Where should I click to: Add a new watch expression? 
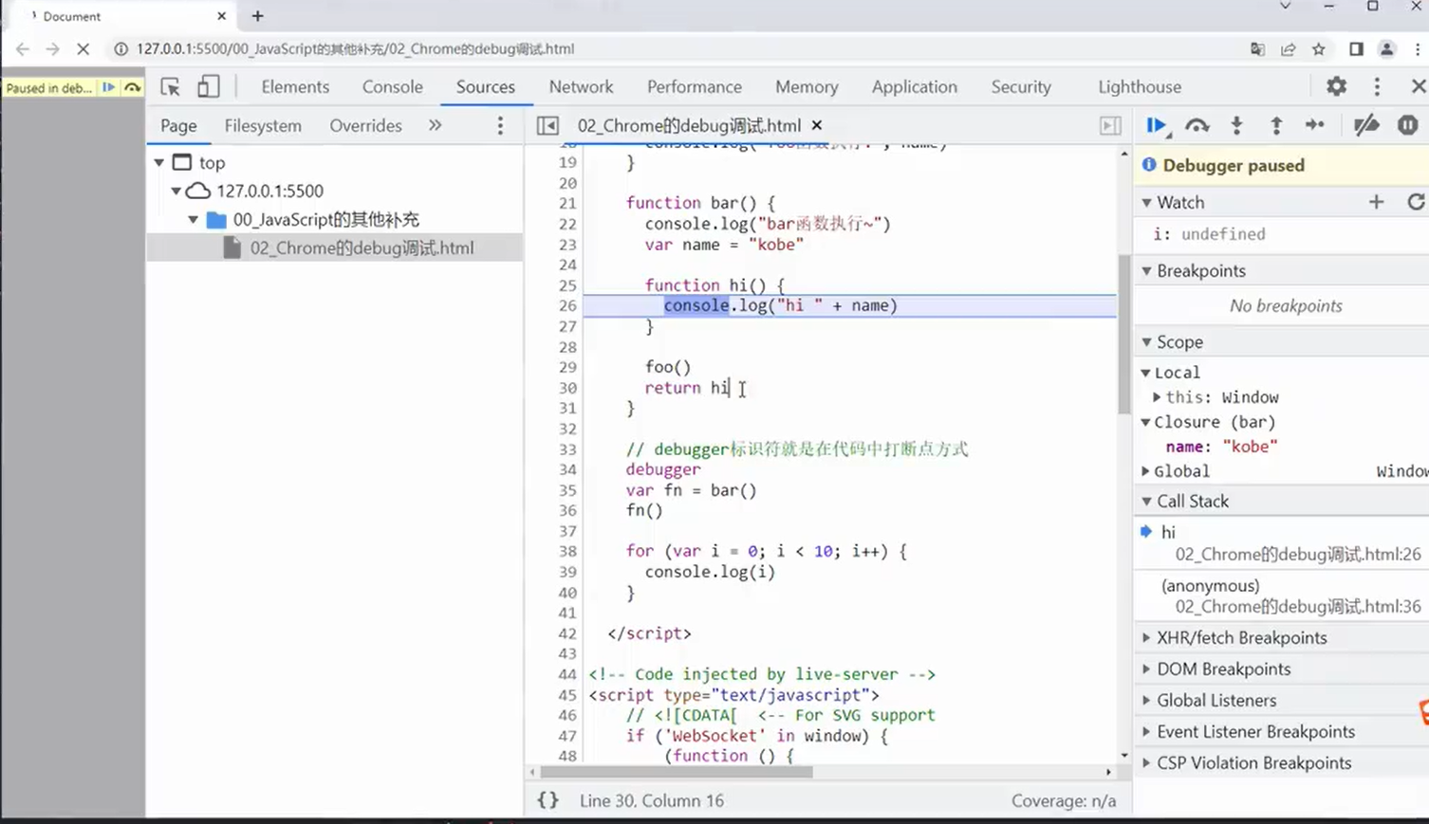click(1376, 202)
